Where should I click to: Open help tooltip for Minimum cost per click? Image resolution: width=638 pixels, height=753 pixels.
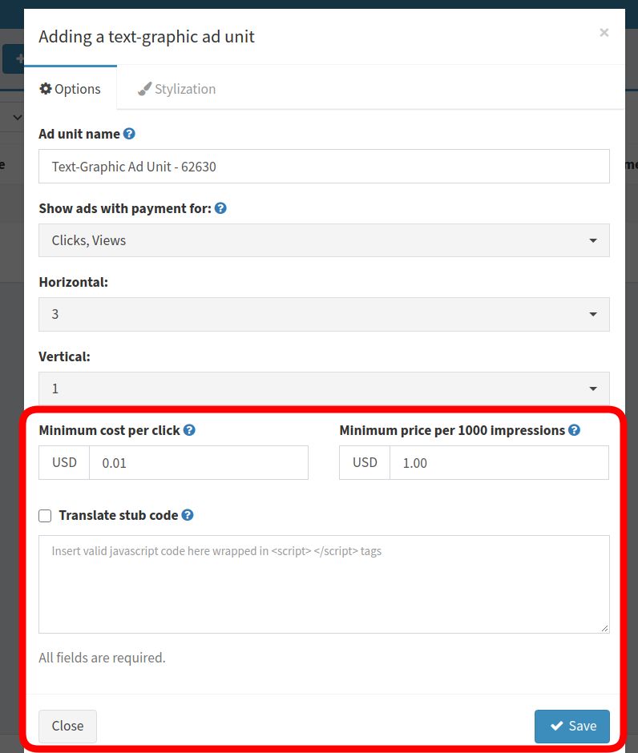coord(189,430)
